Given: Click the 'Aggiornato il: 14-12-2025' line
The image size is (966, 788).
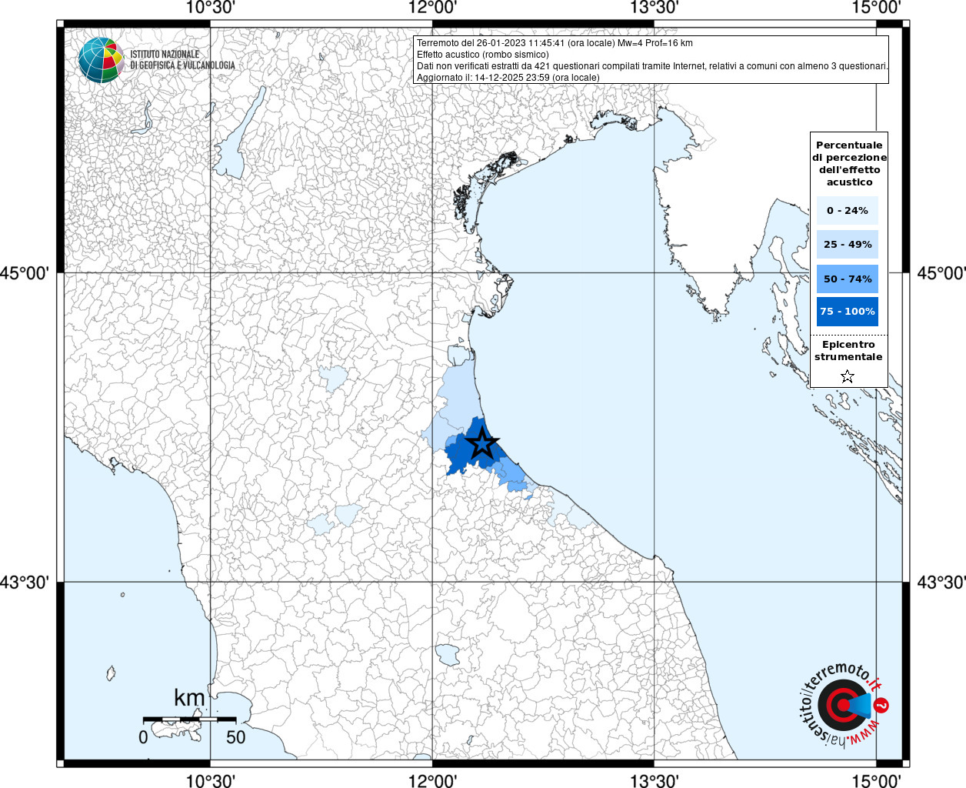Looking at the screenshot, I should (508, 78).
